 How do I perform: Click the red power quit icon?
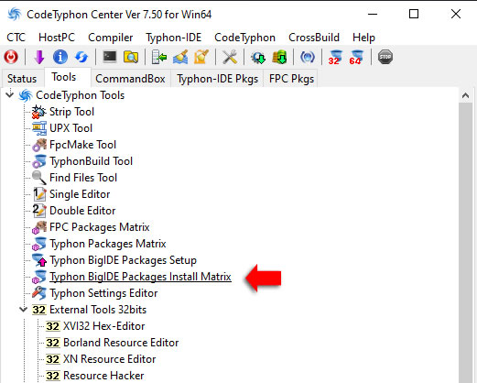point(11,57)
